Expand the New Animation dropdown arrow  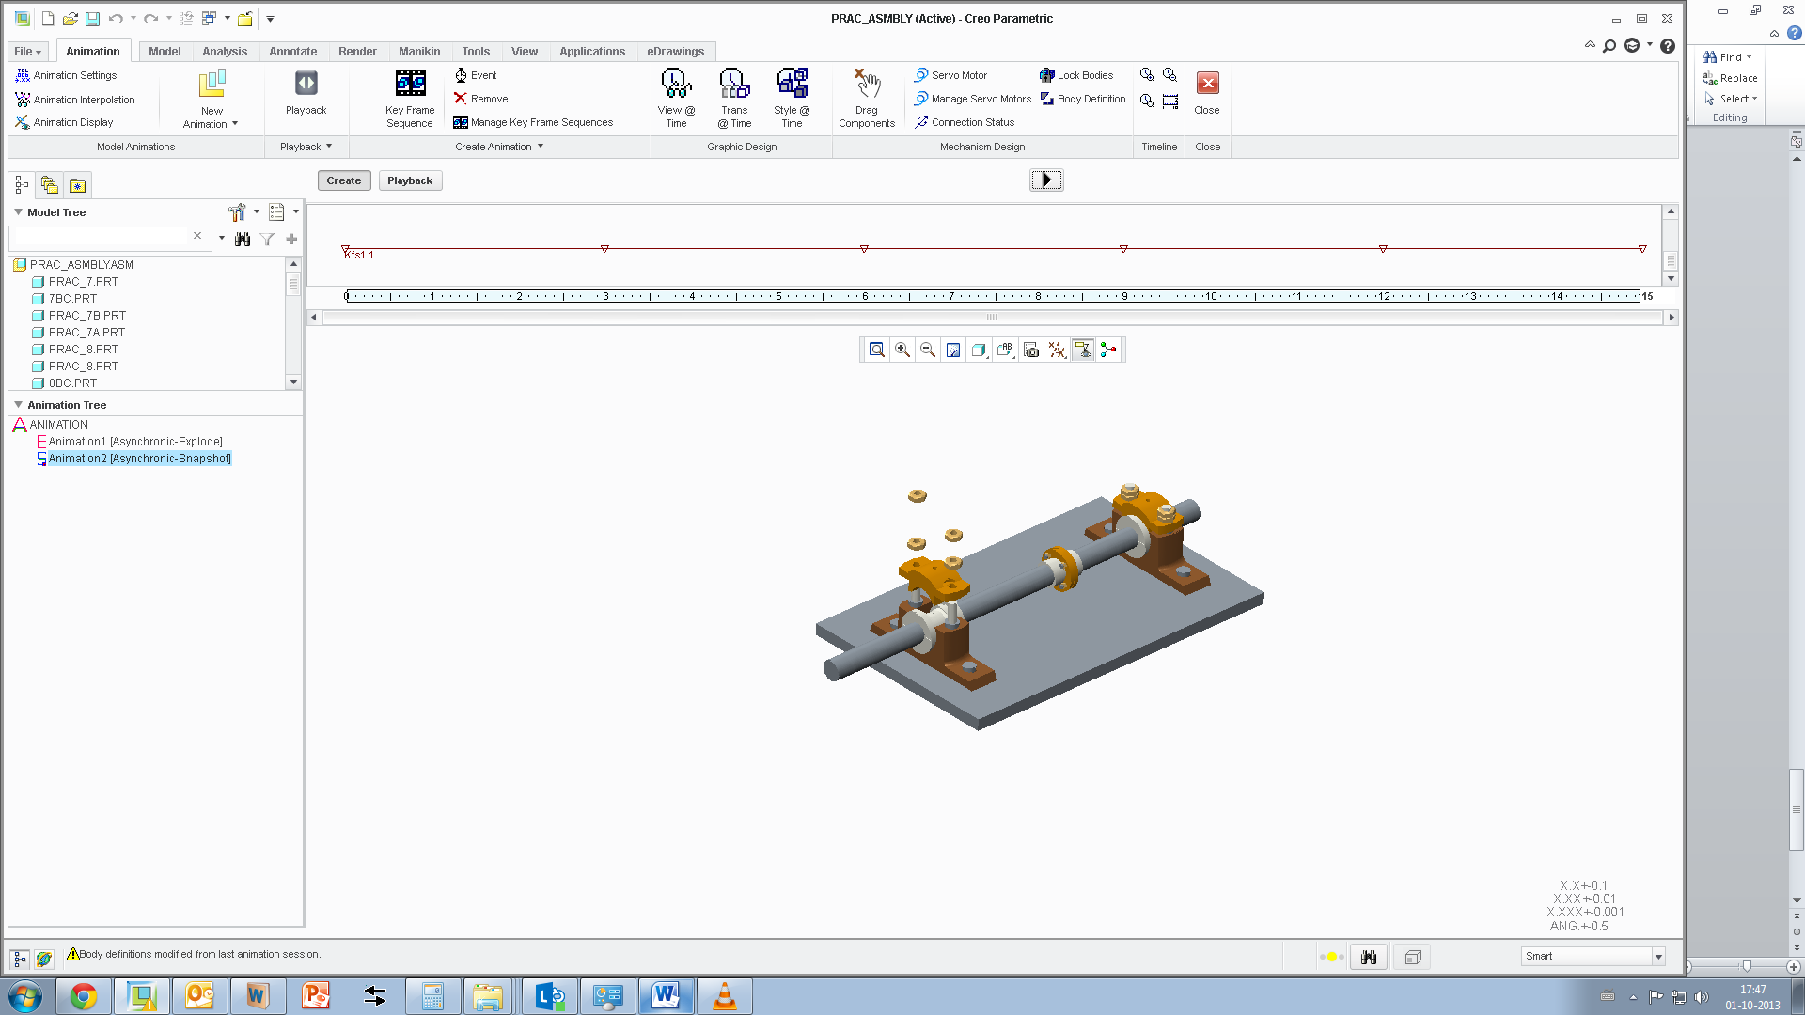pos(235,124)
